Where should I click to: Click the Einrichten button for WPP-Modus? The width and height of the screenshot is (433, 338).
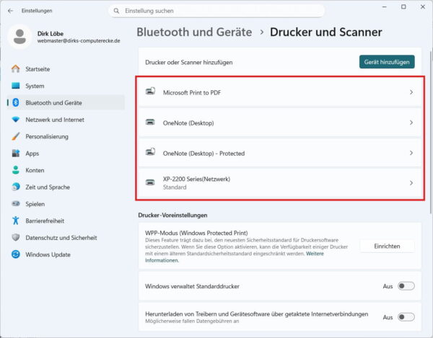[387, 246]
